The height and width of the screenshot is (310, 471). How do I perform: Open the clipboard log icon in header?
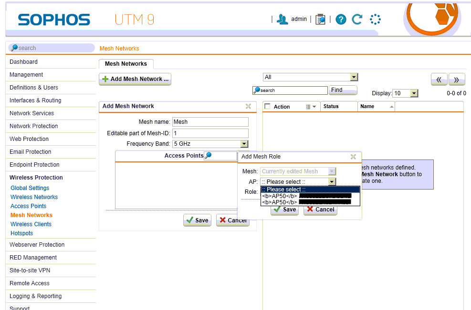[320, 19]
